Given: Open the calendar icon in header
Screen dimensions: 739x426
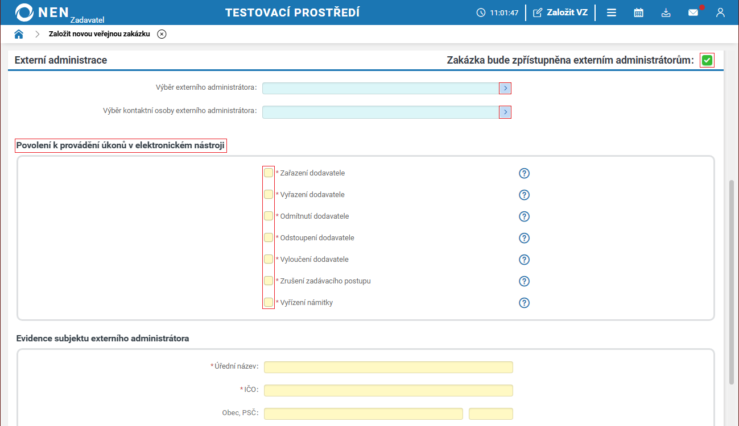Looking at the screenshot, I should (639, 12).
